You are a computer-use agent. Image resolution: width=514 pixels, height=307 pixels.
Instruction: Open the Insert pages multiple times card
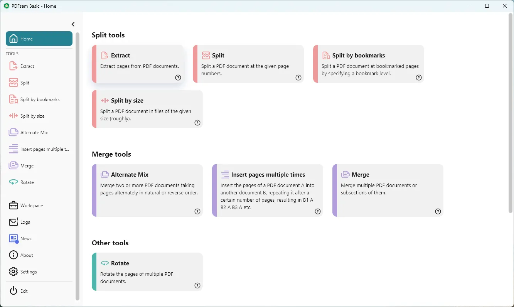(x=267, y=190)
